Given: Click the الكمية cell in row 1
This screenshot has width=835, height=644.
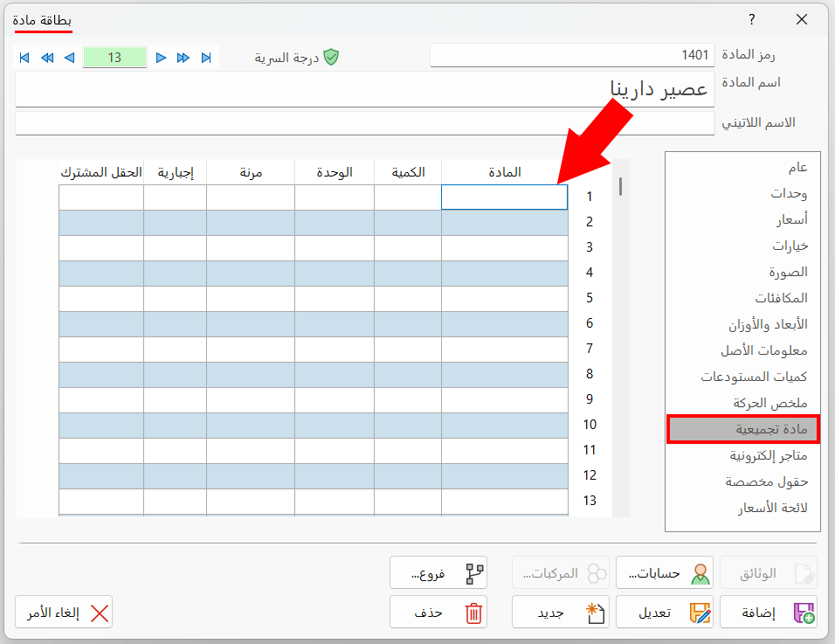Looking at the screenshot, I should pyautogui.click(x=408, y=197).
